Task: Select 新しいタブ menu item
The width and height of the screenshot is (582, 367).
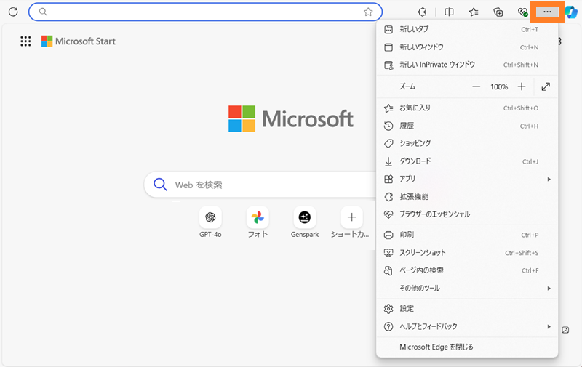Action: tap(467, 29)
